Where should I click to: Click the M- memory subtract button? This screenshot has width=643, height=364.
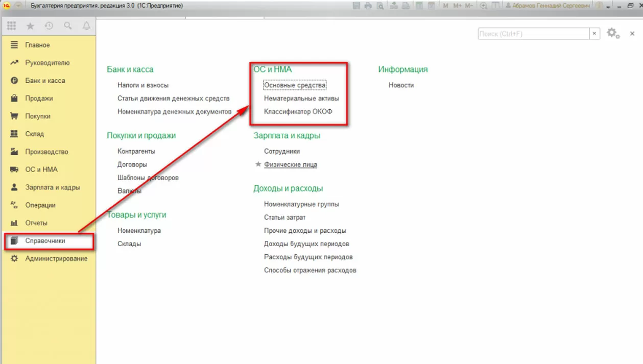pyautogui.click(x=469, y=6)
